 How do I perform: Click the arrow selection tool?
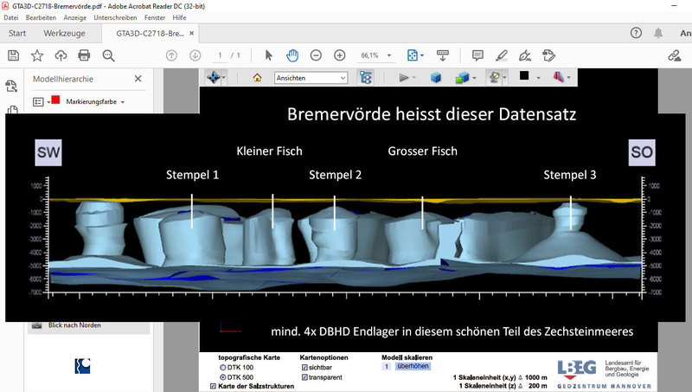click(269, 55)
